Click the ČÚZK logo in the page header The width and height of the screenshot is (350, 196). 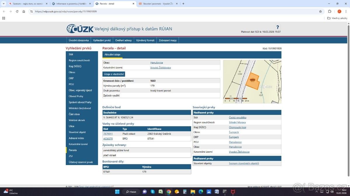[79, 29]
